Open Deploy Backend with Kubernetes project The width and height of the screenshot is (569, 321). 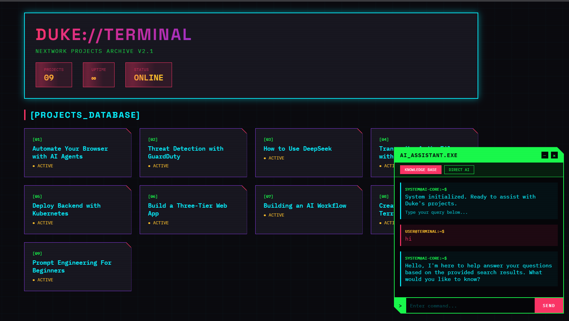pyautogui.click(x=77, y=210)
